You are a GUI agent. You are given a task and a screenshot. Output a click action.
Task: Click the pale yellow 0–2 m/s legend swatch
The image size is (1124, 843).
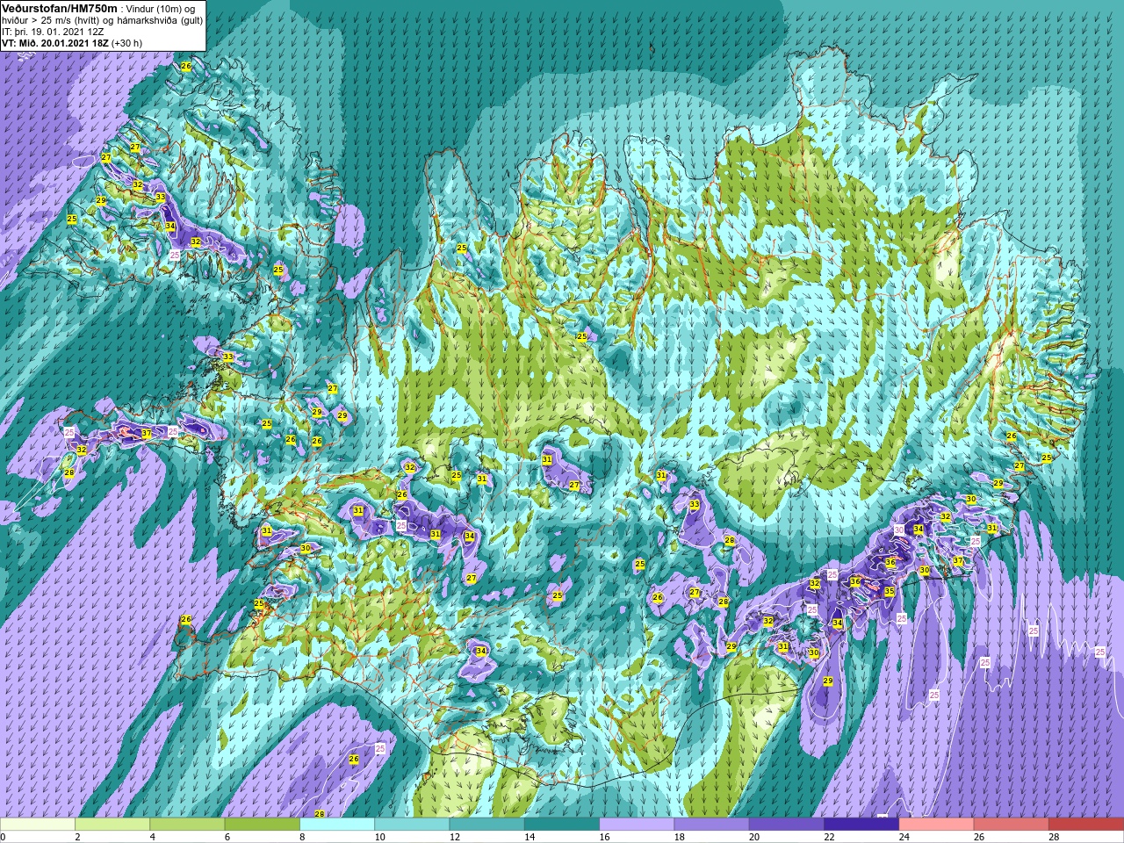click(38, 825)
